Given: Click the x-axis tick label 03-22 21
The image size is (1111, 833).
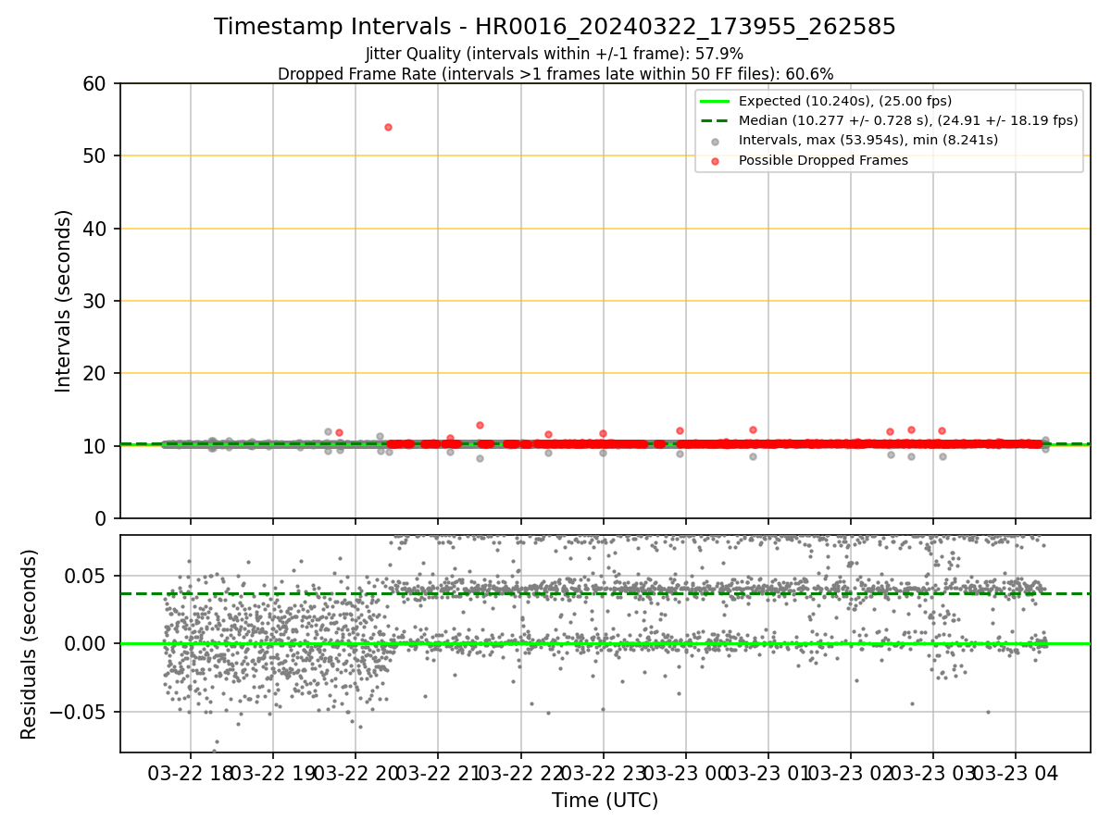Looking at the screenshot, I should pyautogui.click(x=438, y=774).
